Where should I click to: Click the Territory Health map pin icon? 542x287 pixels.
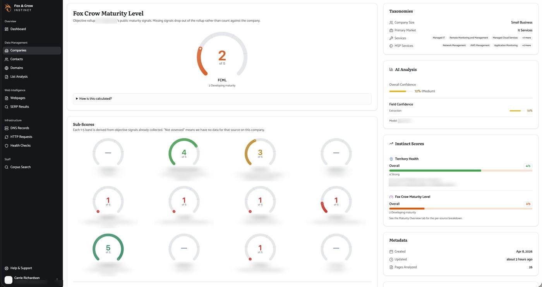click(x=391, y=159)
